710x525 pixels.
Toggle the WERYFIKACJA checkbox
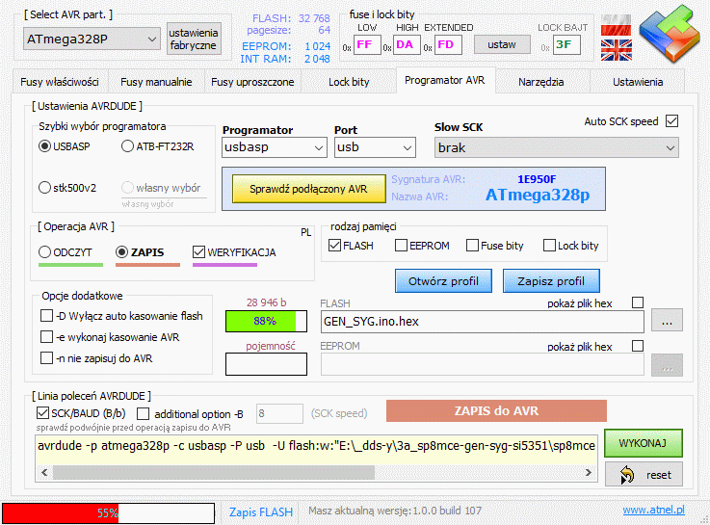coord(200,252)
